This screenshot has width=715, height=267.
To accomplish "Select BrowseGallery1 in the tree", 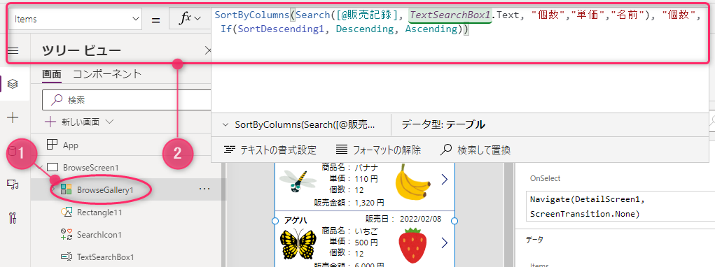I will tap(105, 190).
